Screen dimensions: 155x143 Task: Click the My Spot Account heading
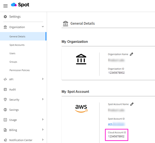tap(75, 92)
